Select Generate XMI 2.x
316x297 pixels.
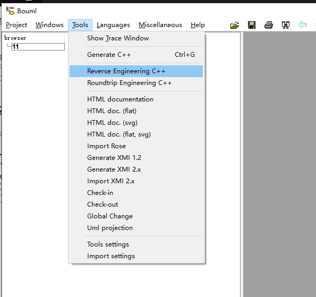[x=136, y=169]
